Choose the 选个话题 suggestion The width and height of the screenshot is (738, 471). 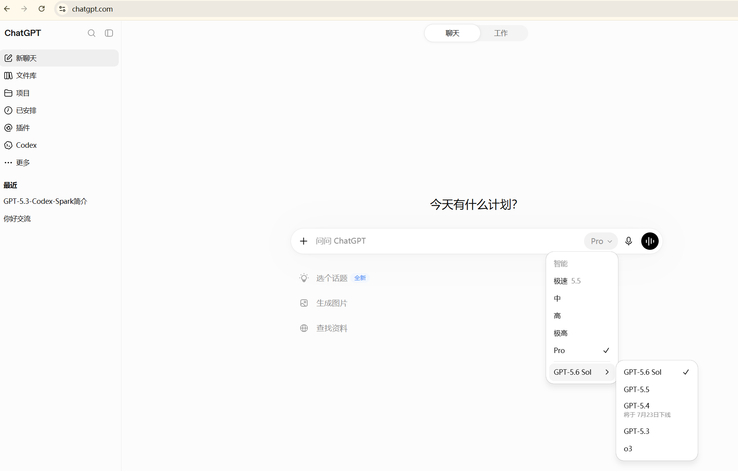click(334, 278)
